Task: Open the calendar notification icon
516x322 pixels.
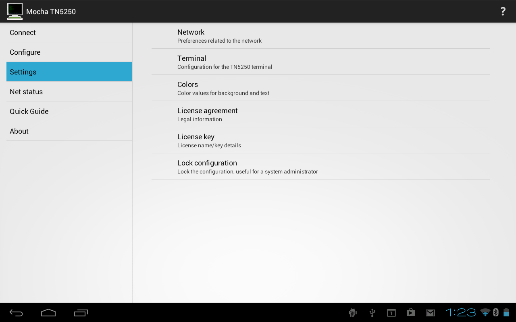Action: [391, 313]
